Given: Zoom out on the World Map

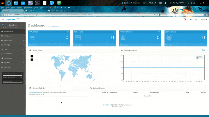Looking at the screenshot, I should [32, 60].
